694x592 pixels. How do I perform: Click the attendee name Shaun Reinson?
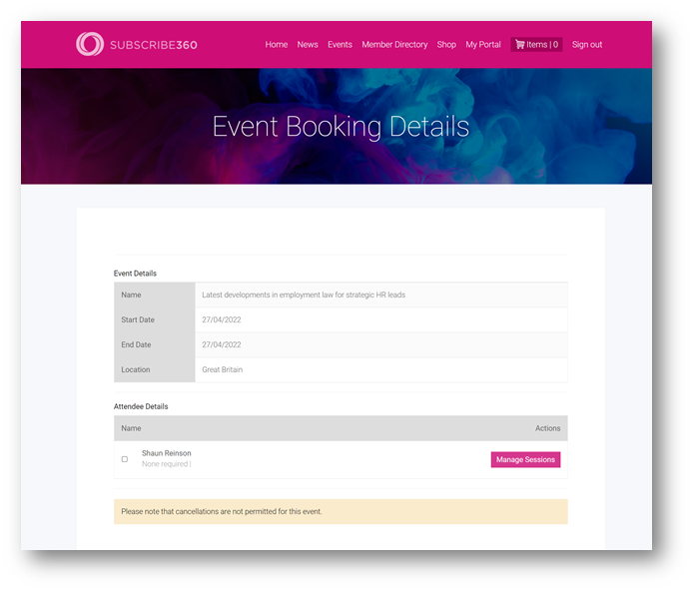pyautogui.click(x=167, y=453)
